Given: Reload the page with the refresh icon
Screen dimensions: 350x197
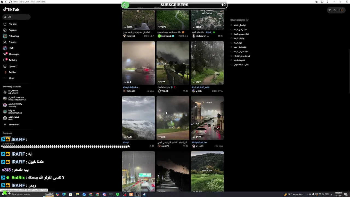Looking at the screenshot, I should click(10, 2).
